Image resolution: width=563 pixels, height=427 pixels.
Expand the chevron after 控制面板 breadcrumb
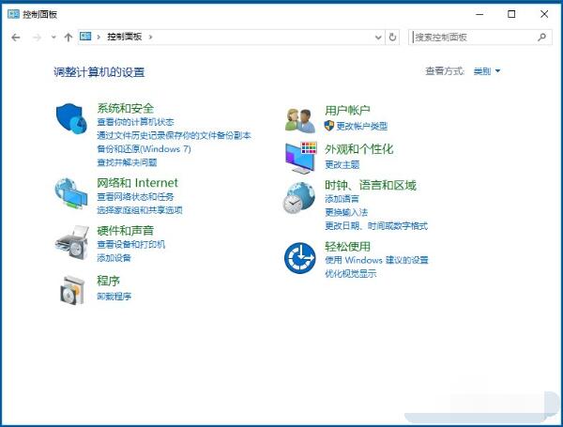tap(150, 37)
